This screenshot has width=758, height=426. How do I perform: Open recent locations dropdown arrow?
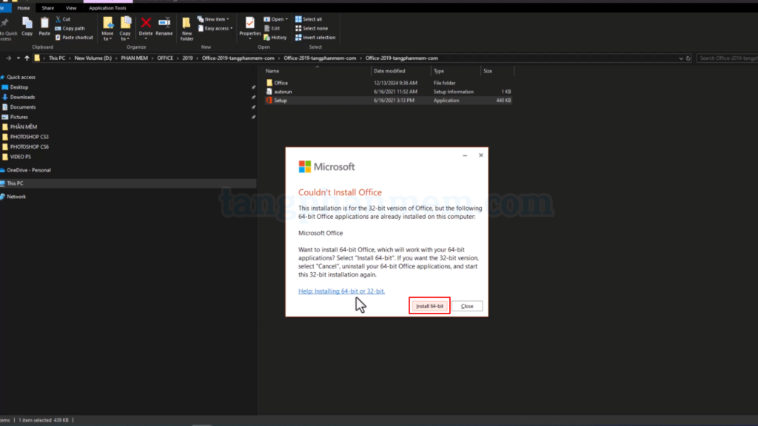[x=19, y=58]
